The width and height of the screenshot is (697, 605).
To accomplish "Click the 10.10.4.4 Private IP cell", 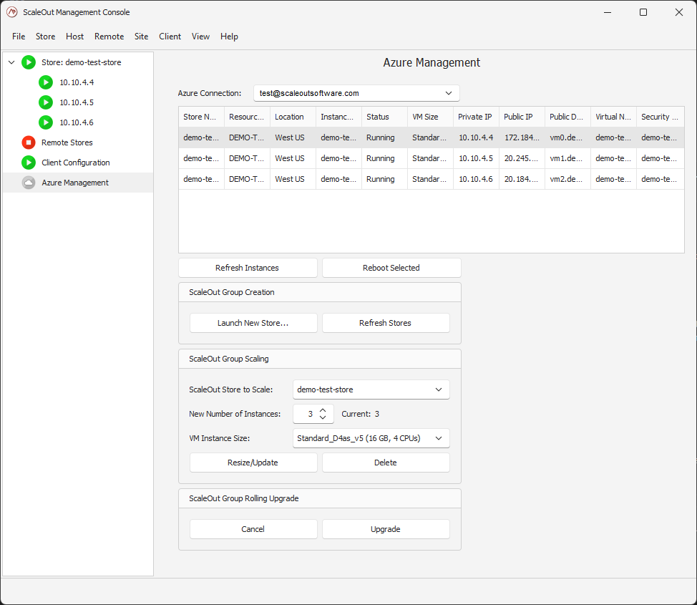I will [x=476, y=137].
